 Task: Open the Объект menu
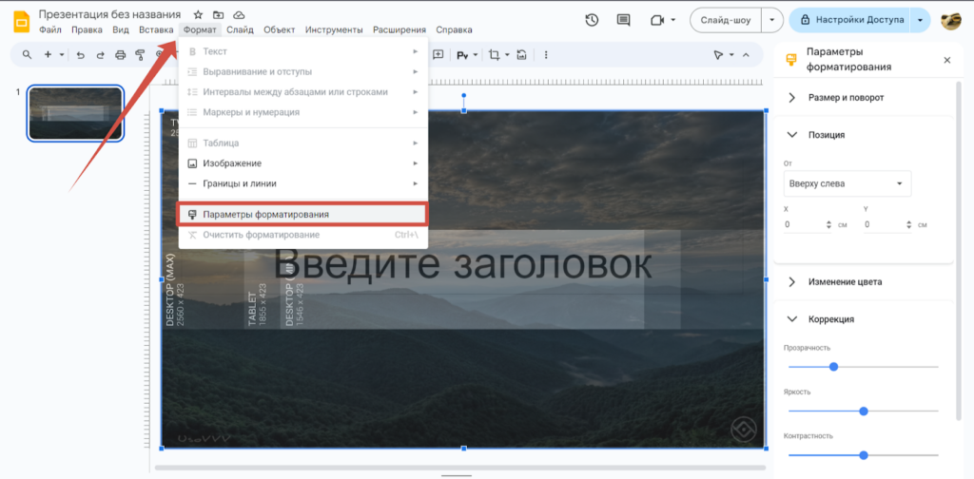(279, 29)
